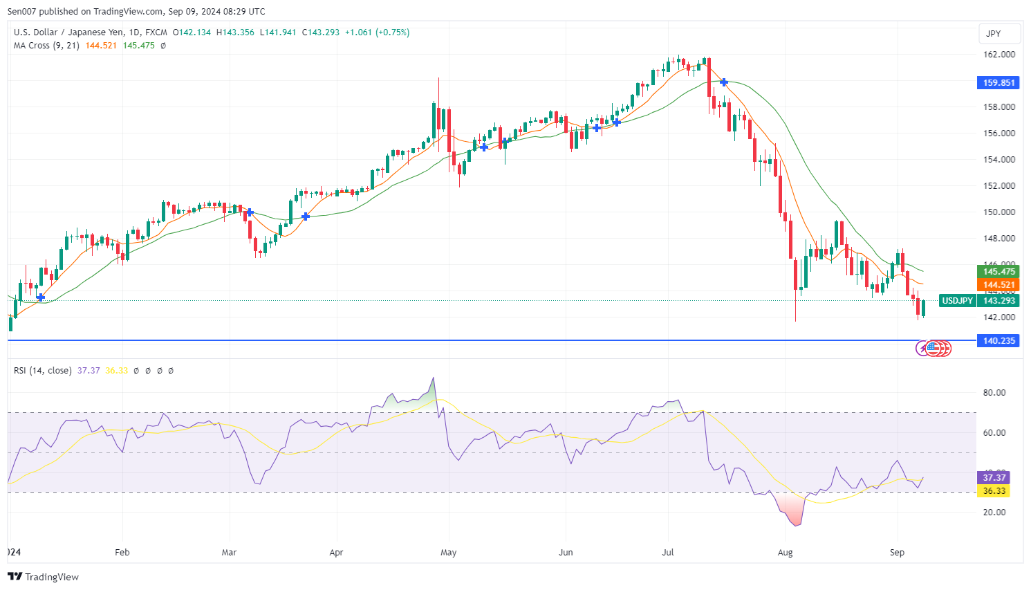Select the RSI (14, close) indicator legend
Screen dimensions: 1031x590
(42, 371)
